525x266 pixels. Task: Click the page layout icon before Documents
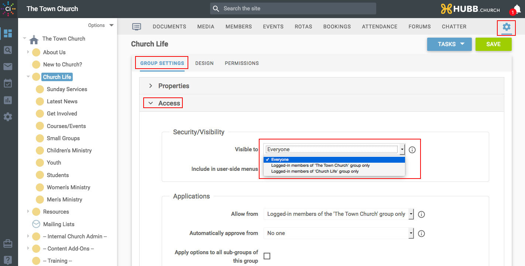click(137, 27)
